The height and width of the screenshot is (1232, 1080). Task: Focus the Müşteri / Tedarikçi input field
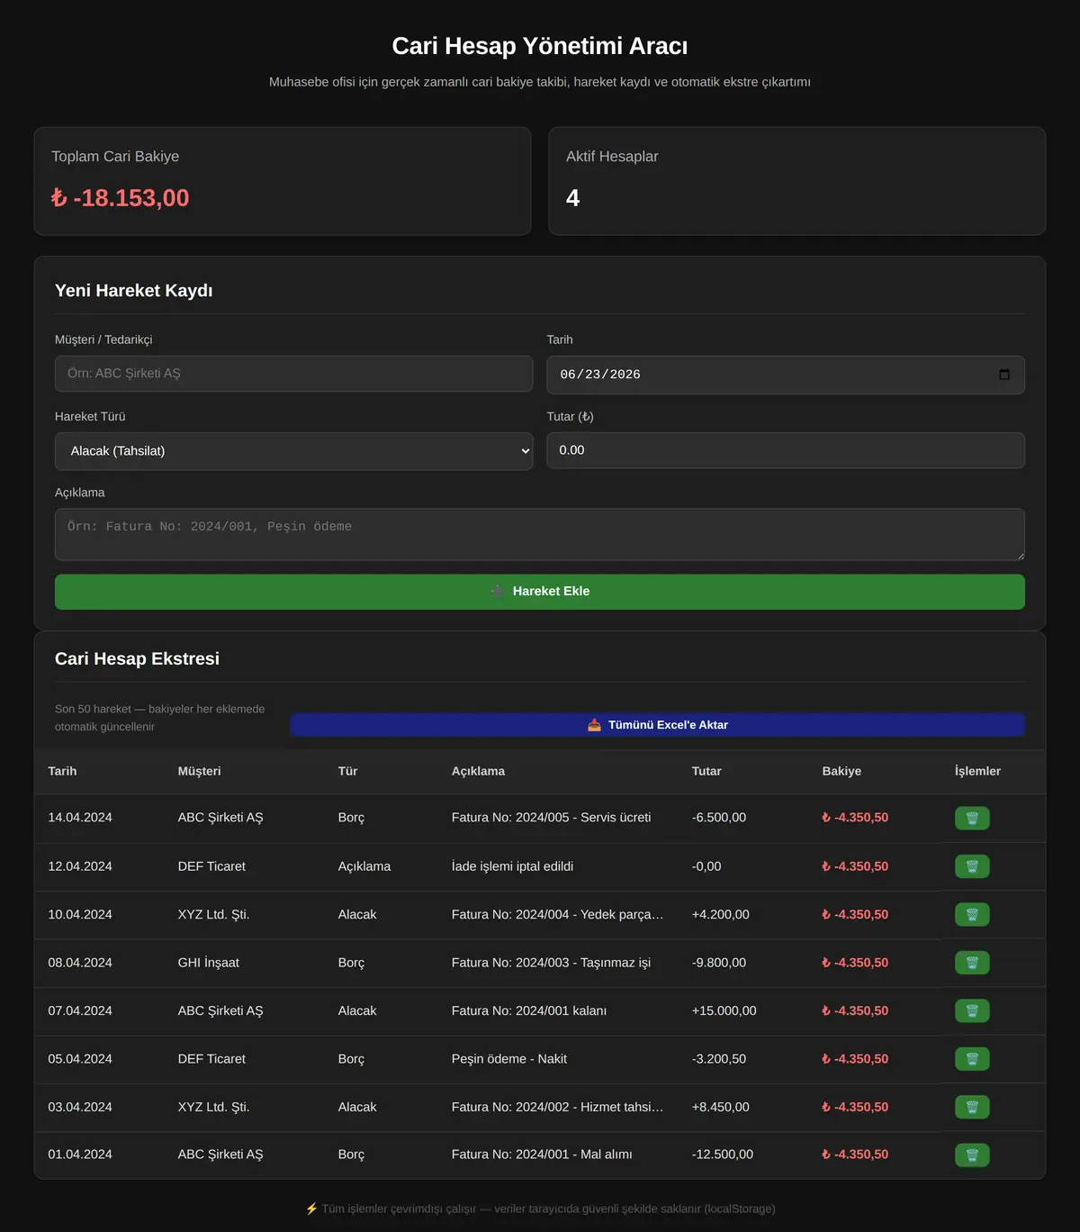(293, 374)
